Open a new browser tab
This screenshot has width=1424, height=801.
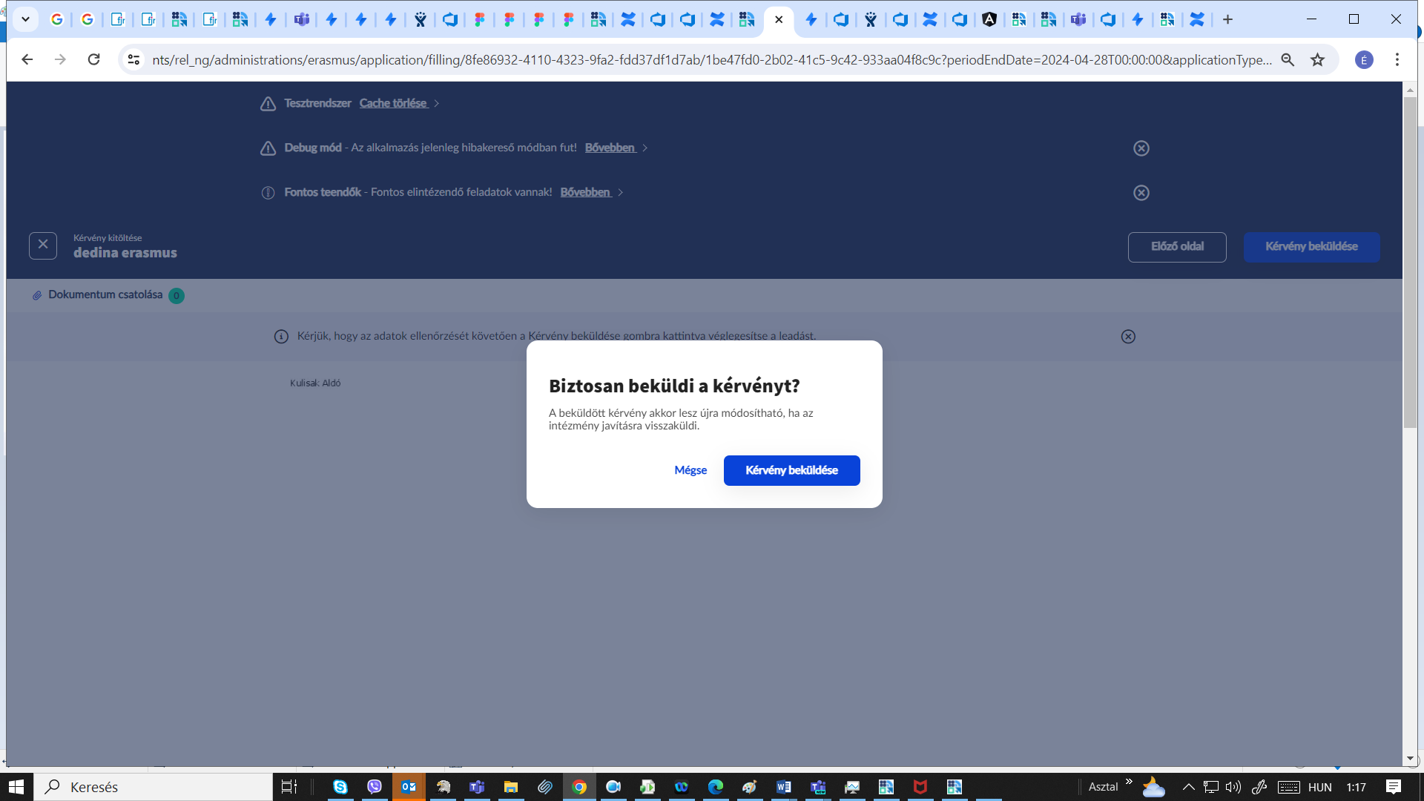(1227, 19)
